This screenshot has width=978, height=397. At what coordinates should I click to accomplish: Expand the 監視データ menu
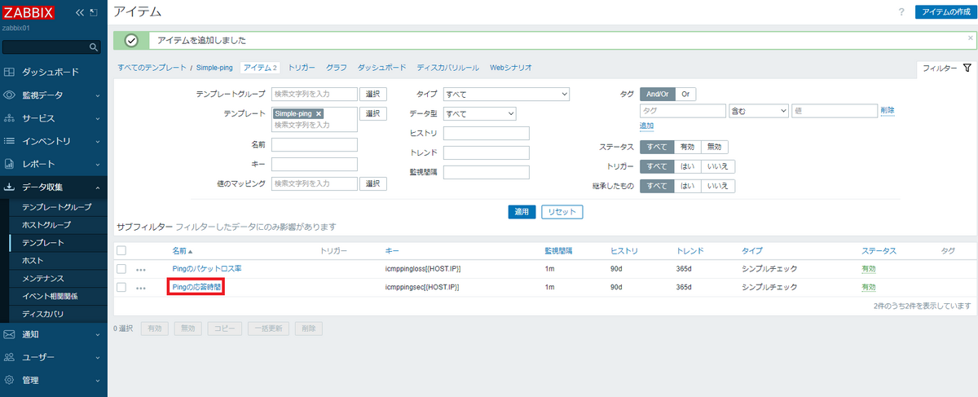tap(97, 95)
